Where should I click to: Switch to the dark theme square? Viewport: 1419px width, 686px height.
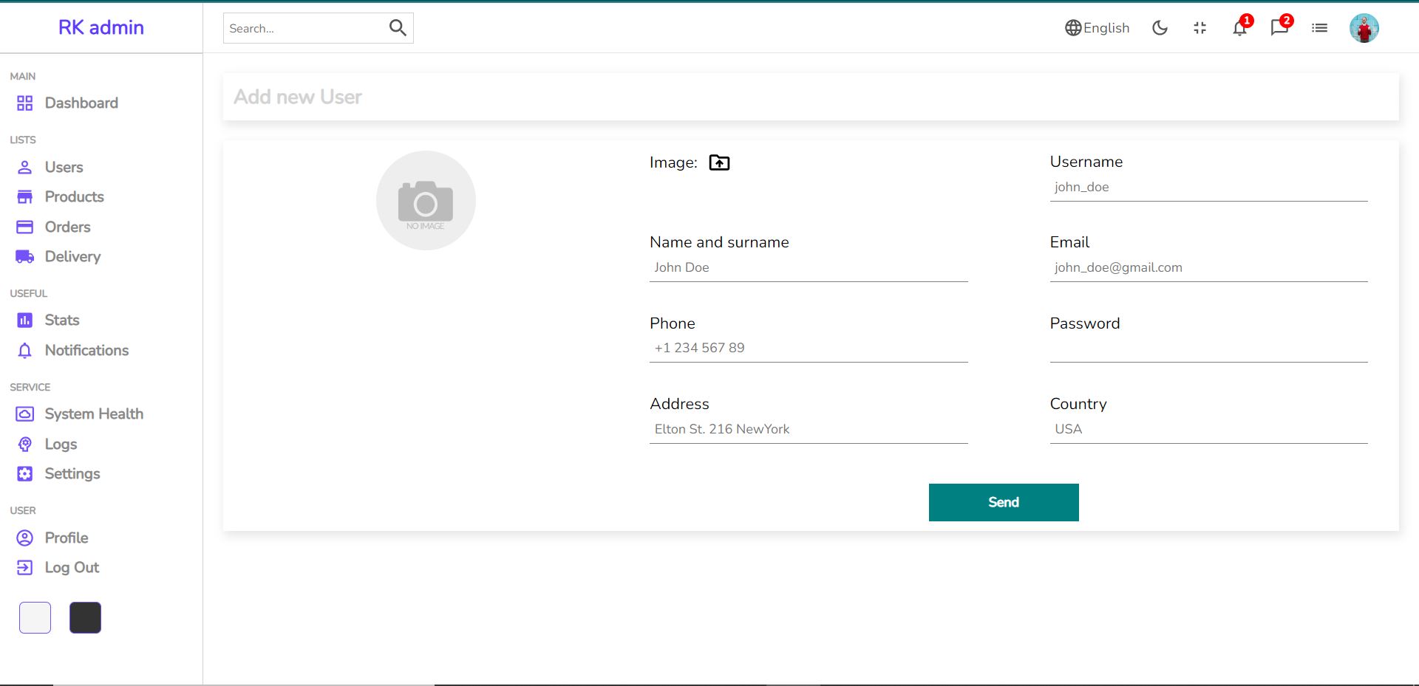point(85,617)
